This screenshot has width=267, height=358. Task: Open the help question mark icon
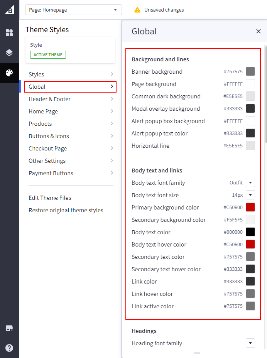(x=9, y=348)
